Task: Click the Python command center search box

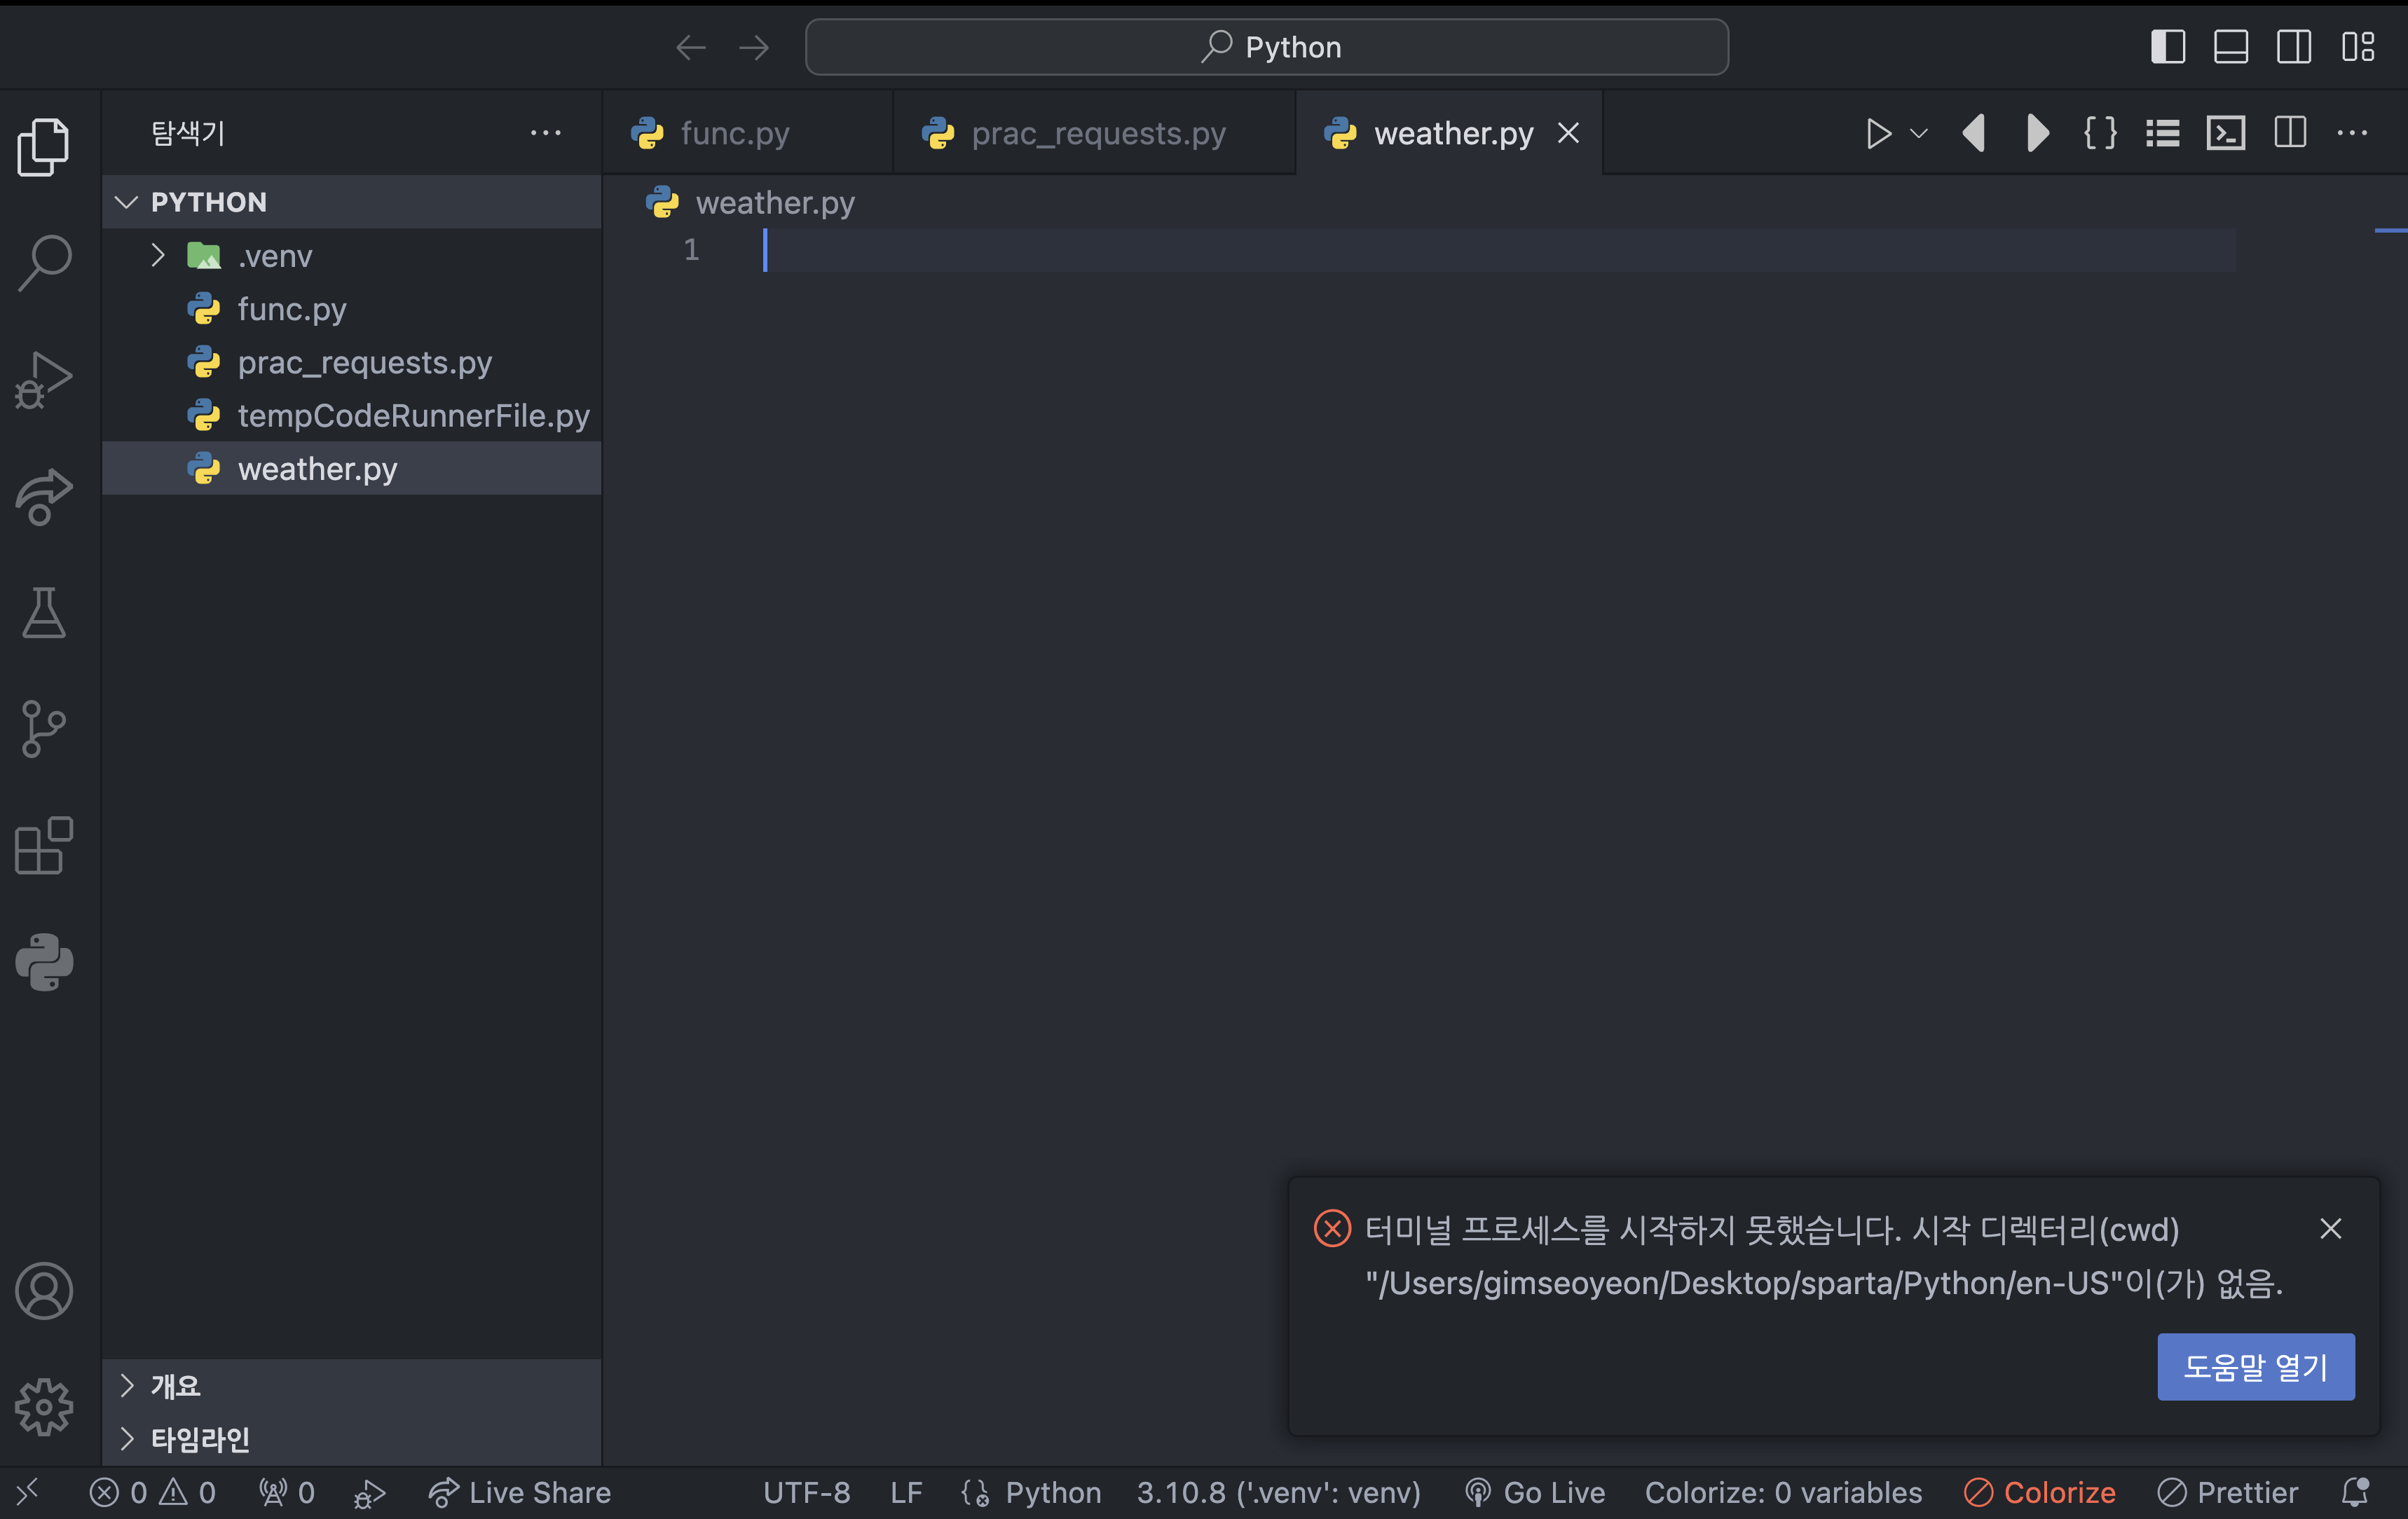Action: click(x=1266, y=47)
